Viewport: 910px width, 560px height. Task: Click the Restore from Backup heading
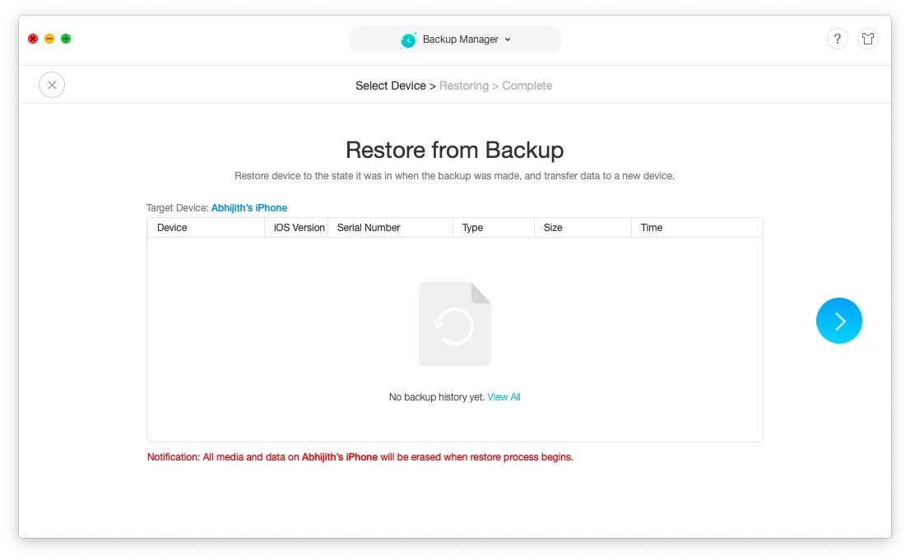pyautogui.click(x=454, y=150)
